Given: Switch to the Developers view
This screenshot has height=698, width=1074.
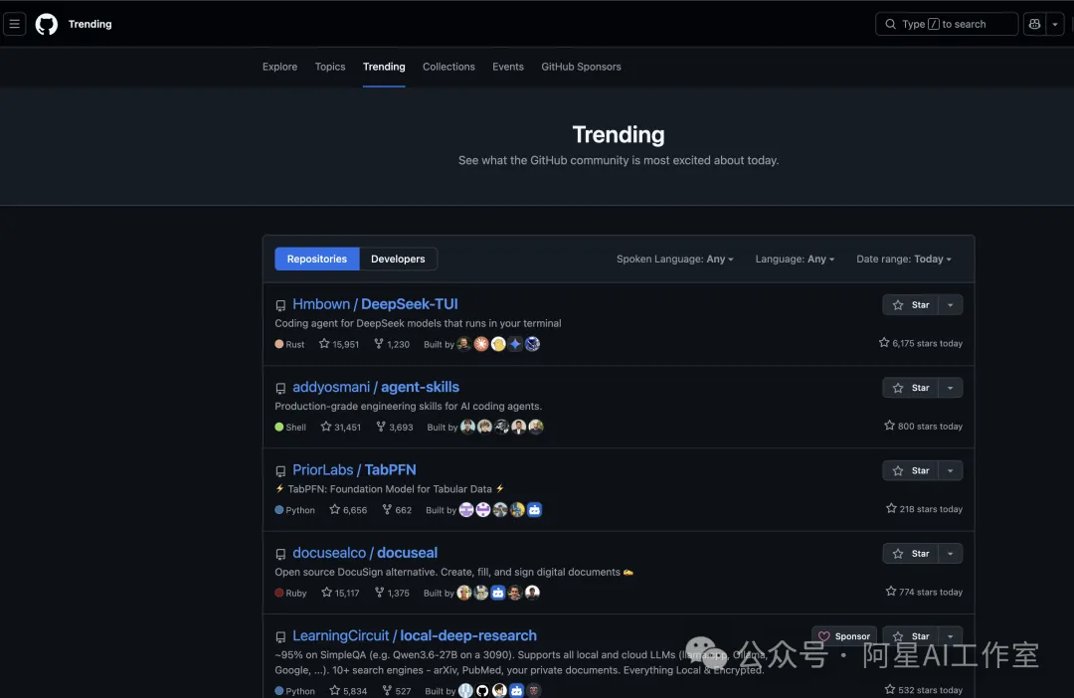Looking at the screenshot, I should (x=398, y=259).
